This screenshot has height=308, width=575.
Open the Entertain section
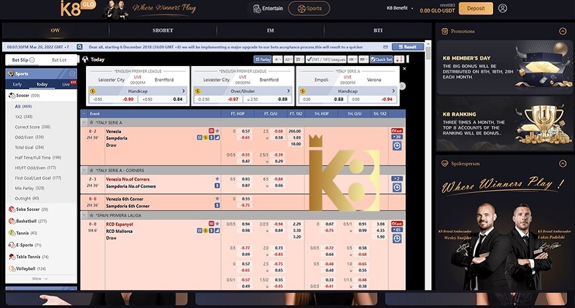tap(268, 9)
